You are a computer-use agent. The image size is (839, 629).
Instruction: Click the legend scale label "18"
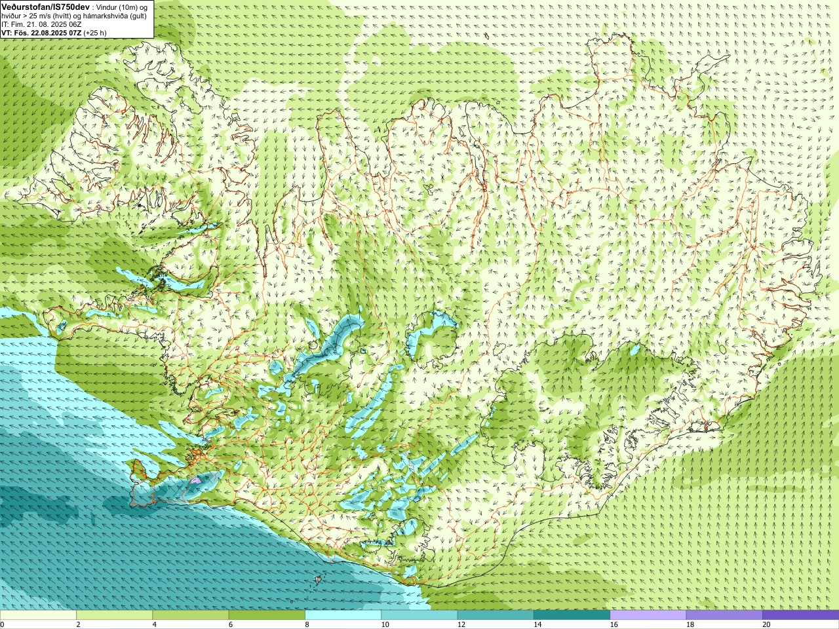(x=690, y=624)
